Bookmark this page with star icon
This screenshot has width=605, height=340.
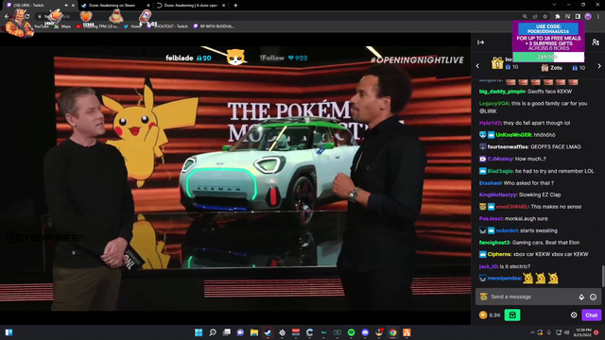[544, 16]
